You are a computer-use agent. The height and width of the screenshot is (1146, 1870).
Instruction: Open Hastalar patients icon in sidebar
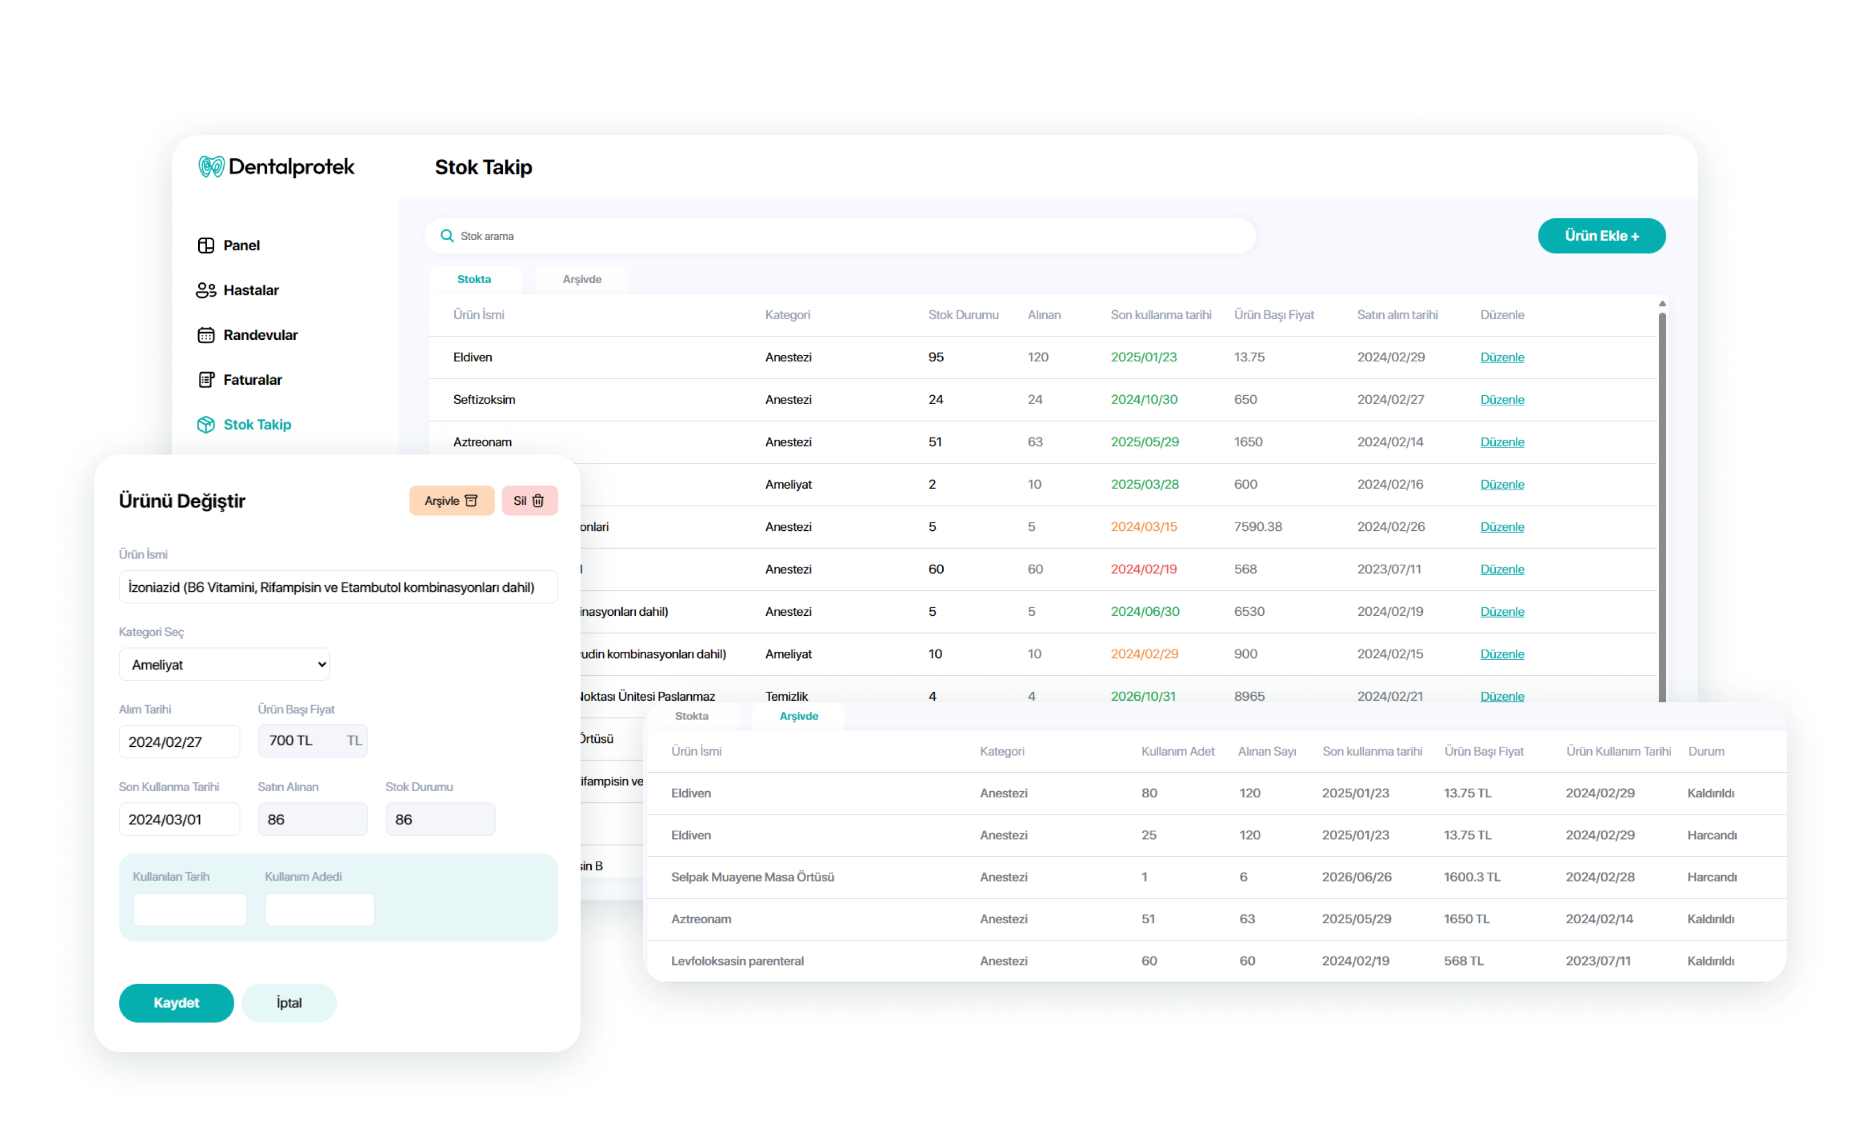point(205,290)
